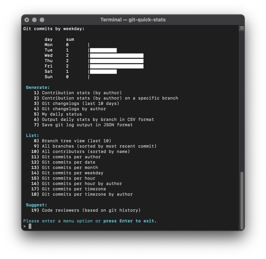Select option 18) Git commits per timezone by author

[82, 194]
